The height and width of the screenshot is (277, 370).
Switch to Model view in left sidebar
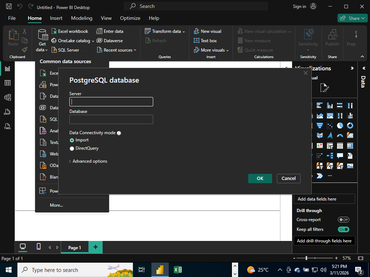coord(8,97)
